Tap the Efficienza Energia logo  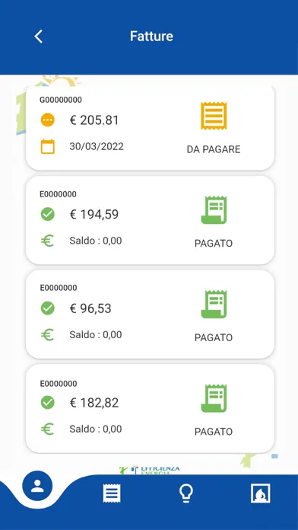point(150,470)
